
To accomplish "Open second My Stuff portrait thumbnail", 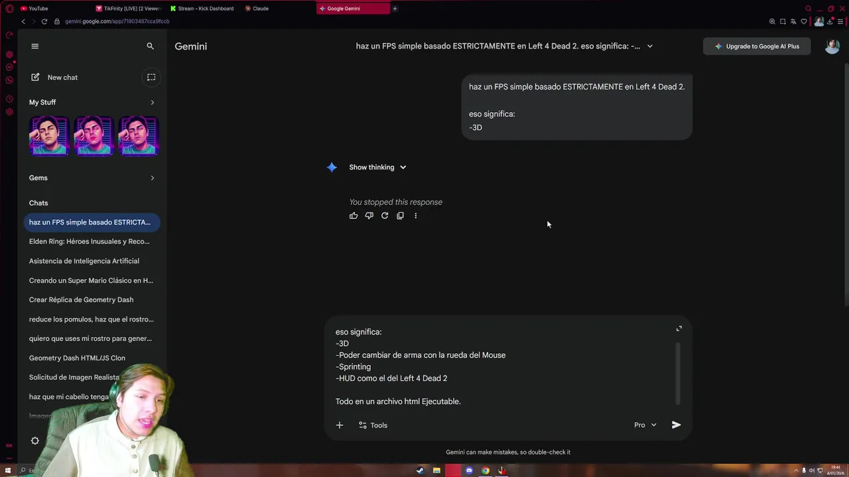I will click(94, 135).
